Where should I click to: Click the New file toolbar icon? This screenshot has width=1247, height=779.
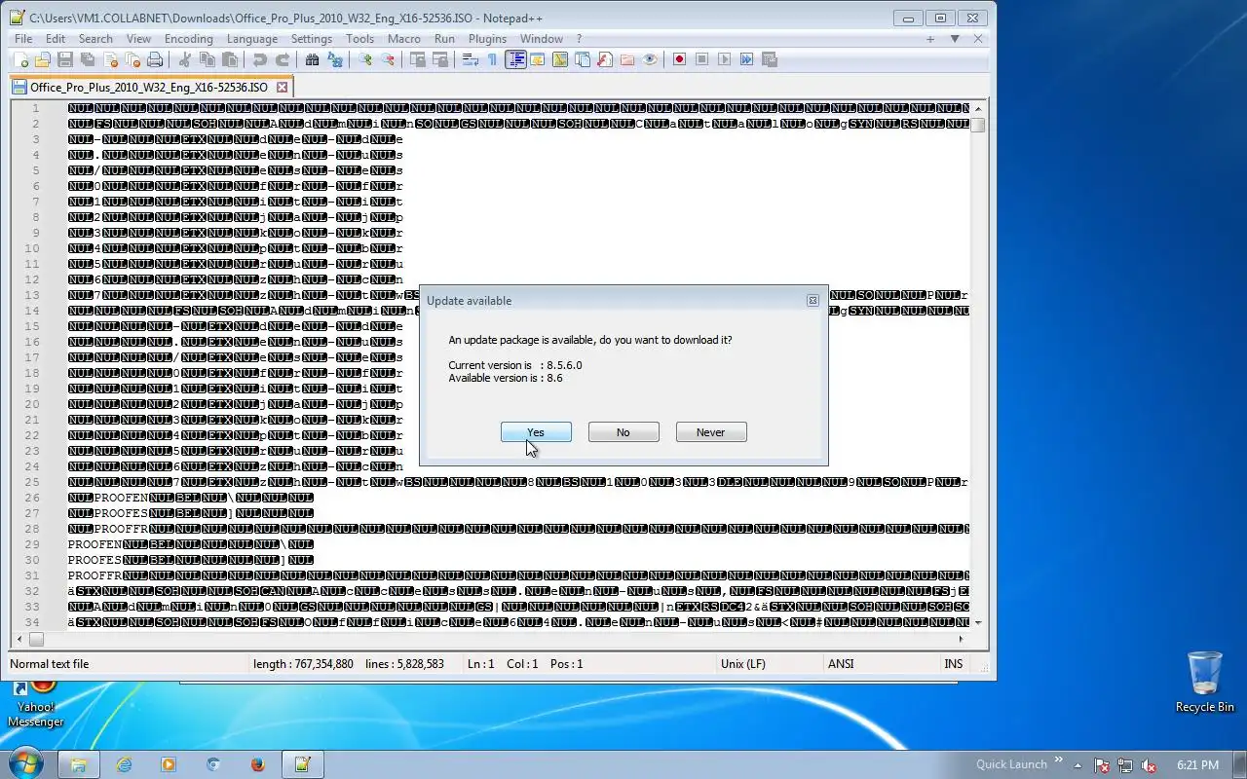[20, 59]
